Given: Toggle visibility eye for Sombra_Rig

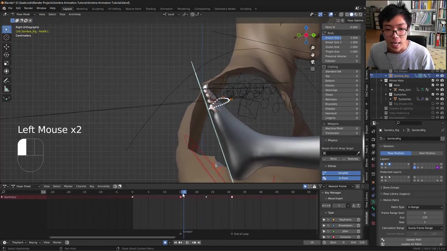Looking at the screenshot, I should click(437, 76).
